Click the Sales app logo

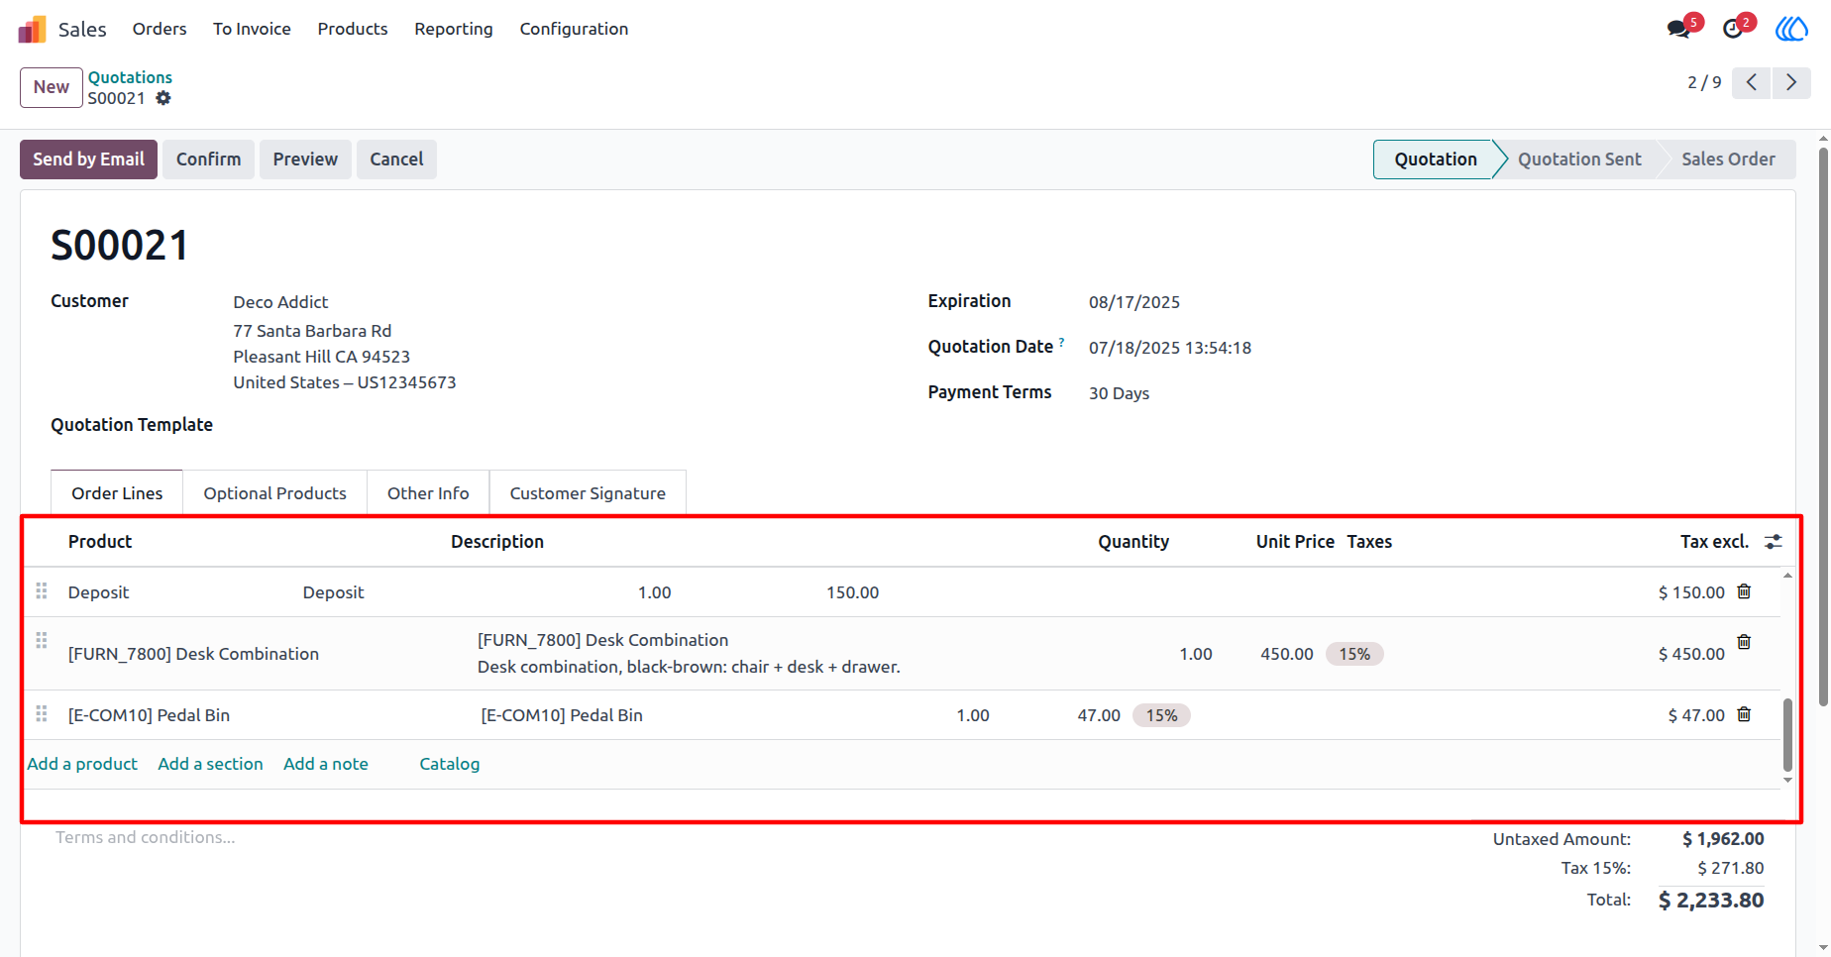tap(33, 29)
